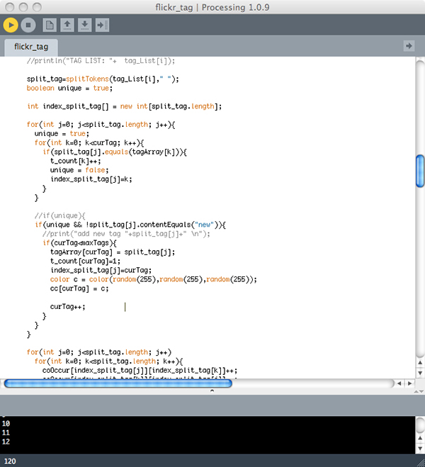Click the editor scrollbar up arrow
425x467 pixels.
[x=420, y=362]
